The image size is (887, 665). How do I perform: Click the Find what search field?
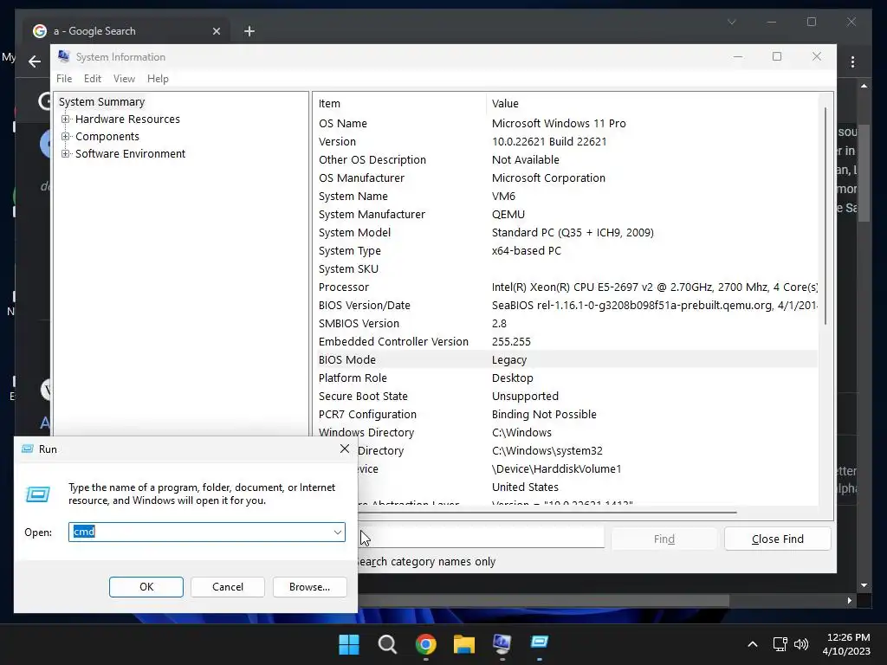[x=482, y=538]
